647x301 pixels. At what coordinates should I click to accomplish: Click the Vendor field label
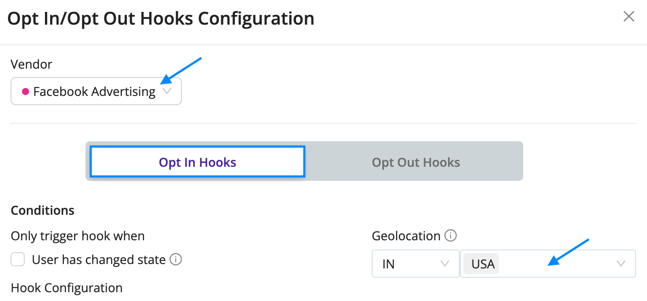(31, 64)
